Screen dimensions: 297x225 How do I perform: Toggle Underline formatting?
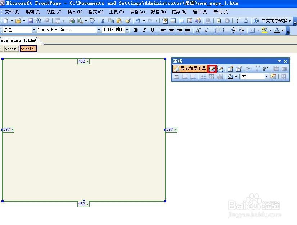click(152, 30)
